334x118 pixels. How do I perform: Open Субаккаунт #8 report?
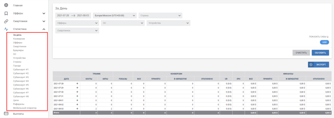[x=21, y=96]
